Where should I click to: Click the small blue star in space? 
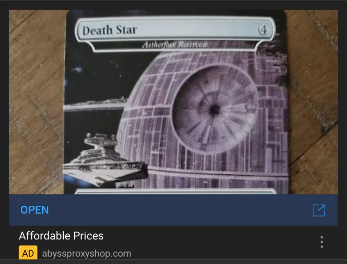(77, 70)
